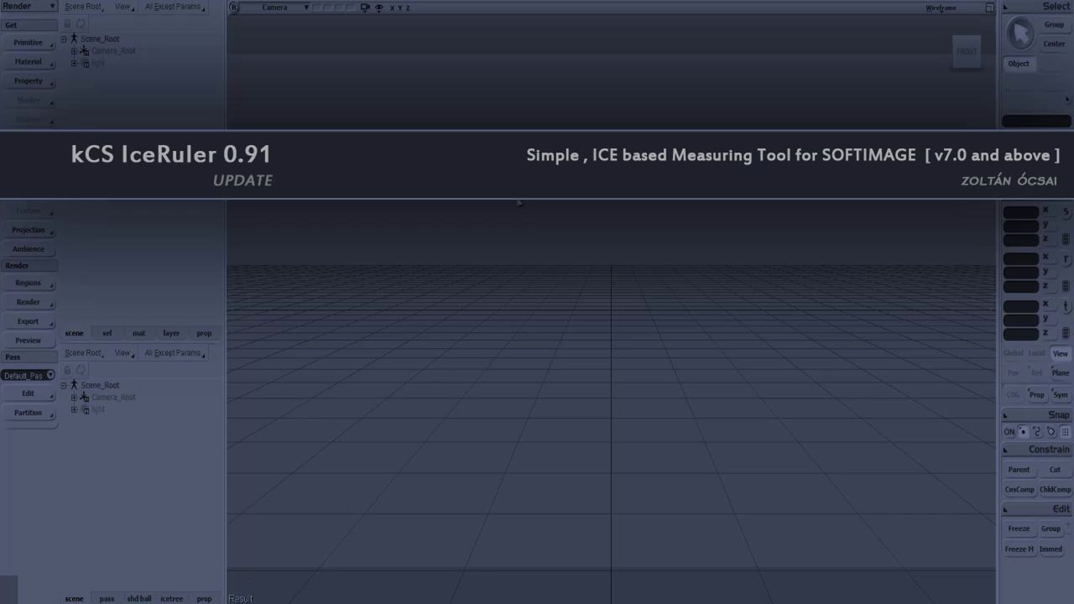Click the FRONT face of view cube

(967, 52)
